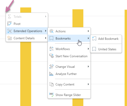Screen dimensions: 127x106
Task: Open the Bookmarks menu entry
Action: 69,38
